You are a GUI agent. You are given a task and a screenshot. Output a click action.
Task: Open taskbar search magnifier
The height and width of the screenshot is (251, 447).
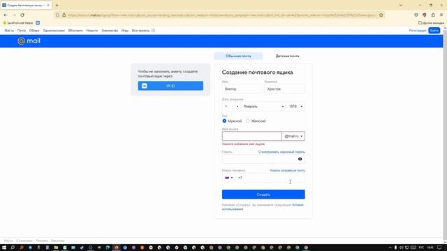[x=13, y=248]
